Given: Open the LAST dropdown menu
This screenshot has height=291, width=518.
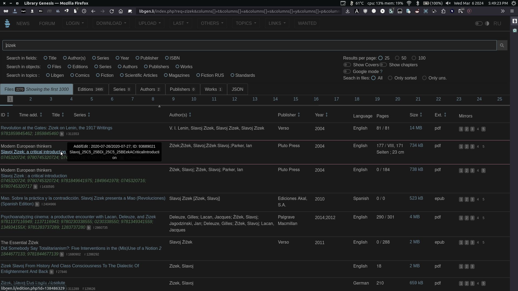Looking at the screenshot, I should (181, 23).
